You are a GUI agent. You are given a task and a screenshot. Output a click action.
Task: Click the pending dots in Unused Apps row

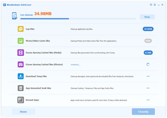tap(148, 100)
